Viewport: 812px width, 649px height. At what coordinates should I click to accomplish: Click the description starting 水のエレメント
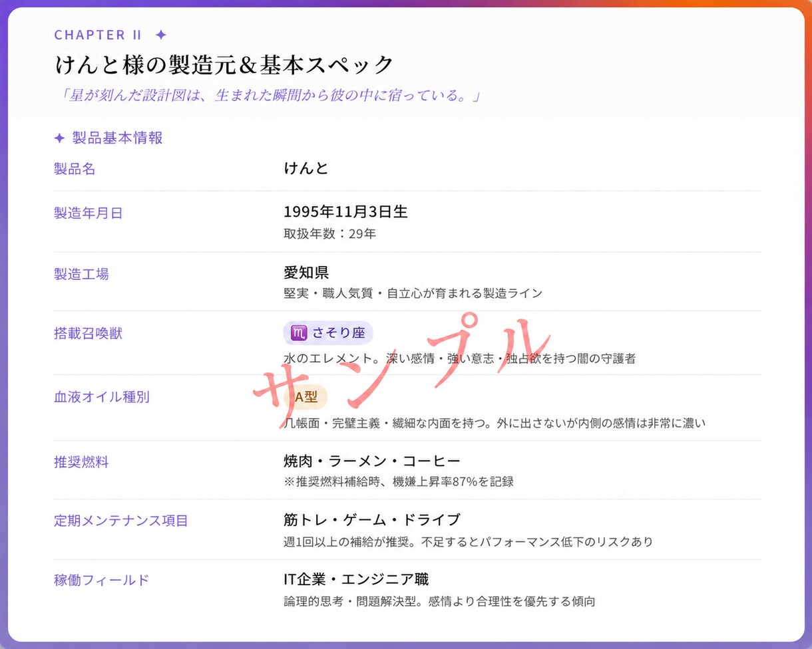pos(460,358)
